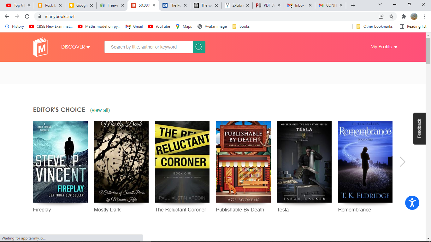
Task: Expand the My Profile dropdown
Action: click(384, 47)
